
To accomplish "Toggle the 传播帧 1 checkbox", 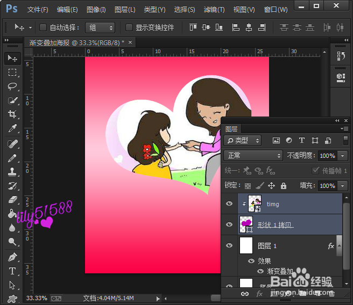I will click(x=316, y=171).
